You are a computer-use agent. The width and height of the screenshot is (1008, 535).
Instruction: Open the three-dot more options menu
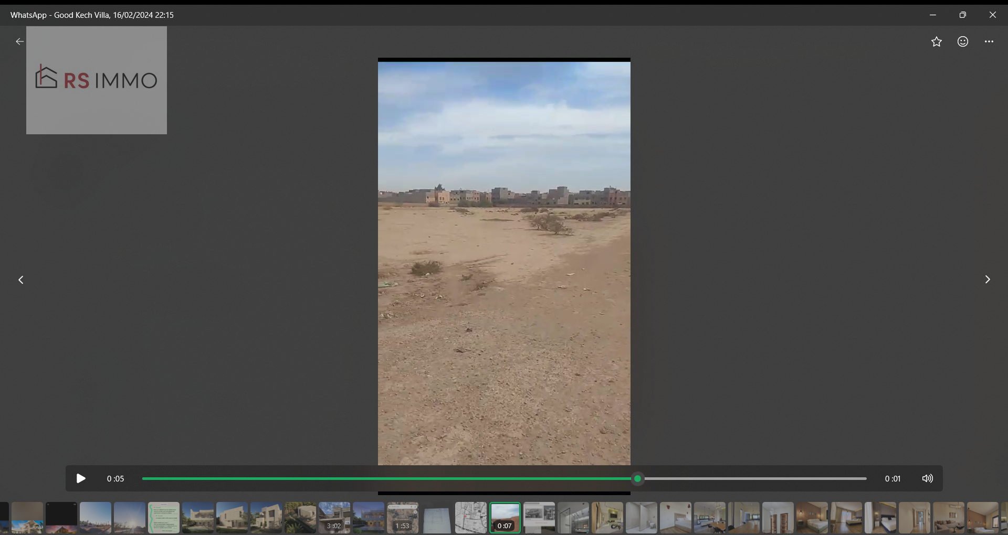[x=989, y=41]
